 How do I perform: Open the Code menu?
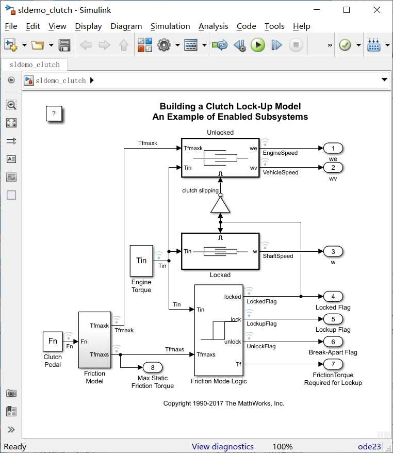pos(246,26)
